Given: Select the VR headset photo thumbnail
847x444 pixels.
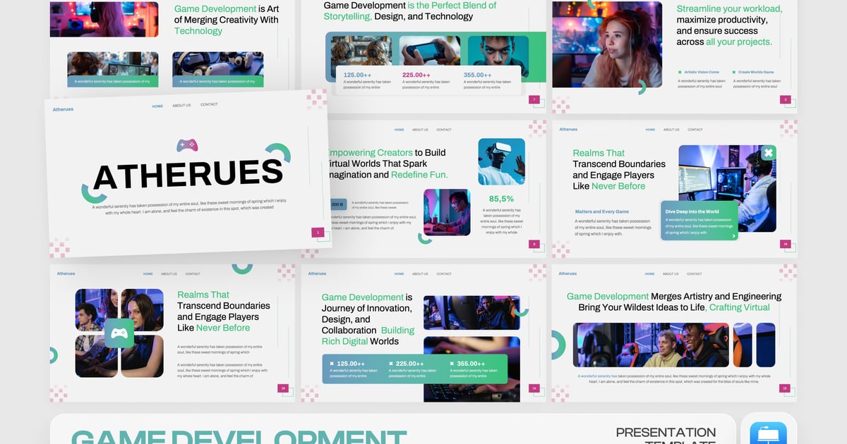Looking at the screenshot, I should tap(501, 161).
